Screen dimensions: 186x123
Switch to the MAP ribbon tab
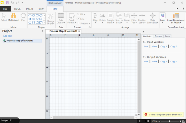coord(55,9)
